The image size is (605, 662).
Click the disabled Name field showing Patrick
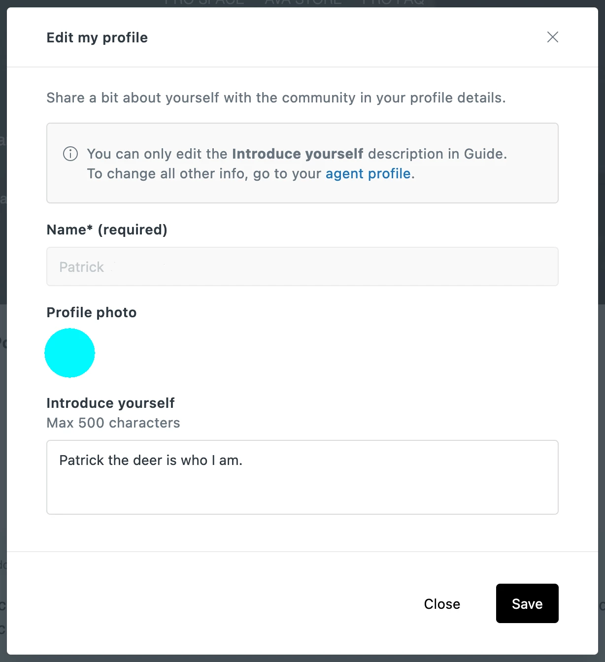point(302,266)
